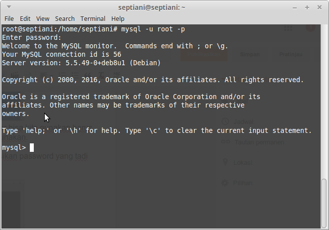
Task: Minimize the terminal window
Action: click(295, 8)
